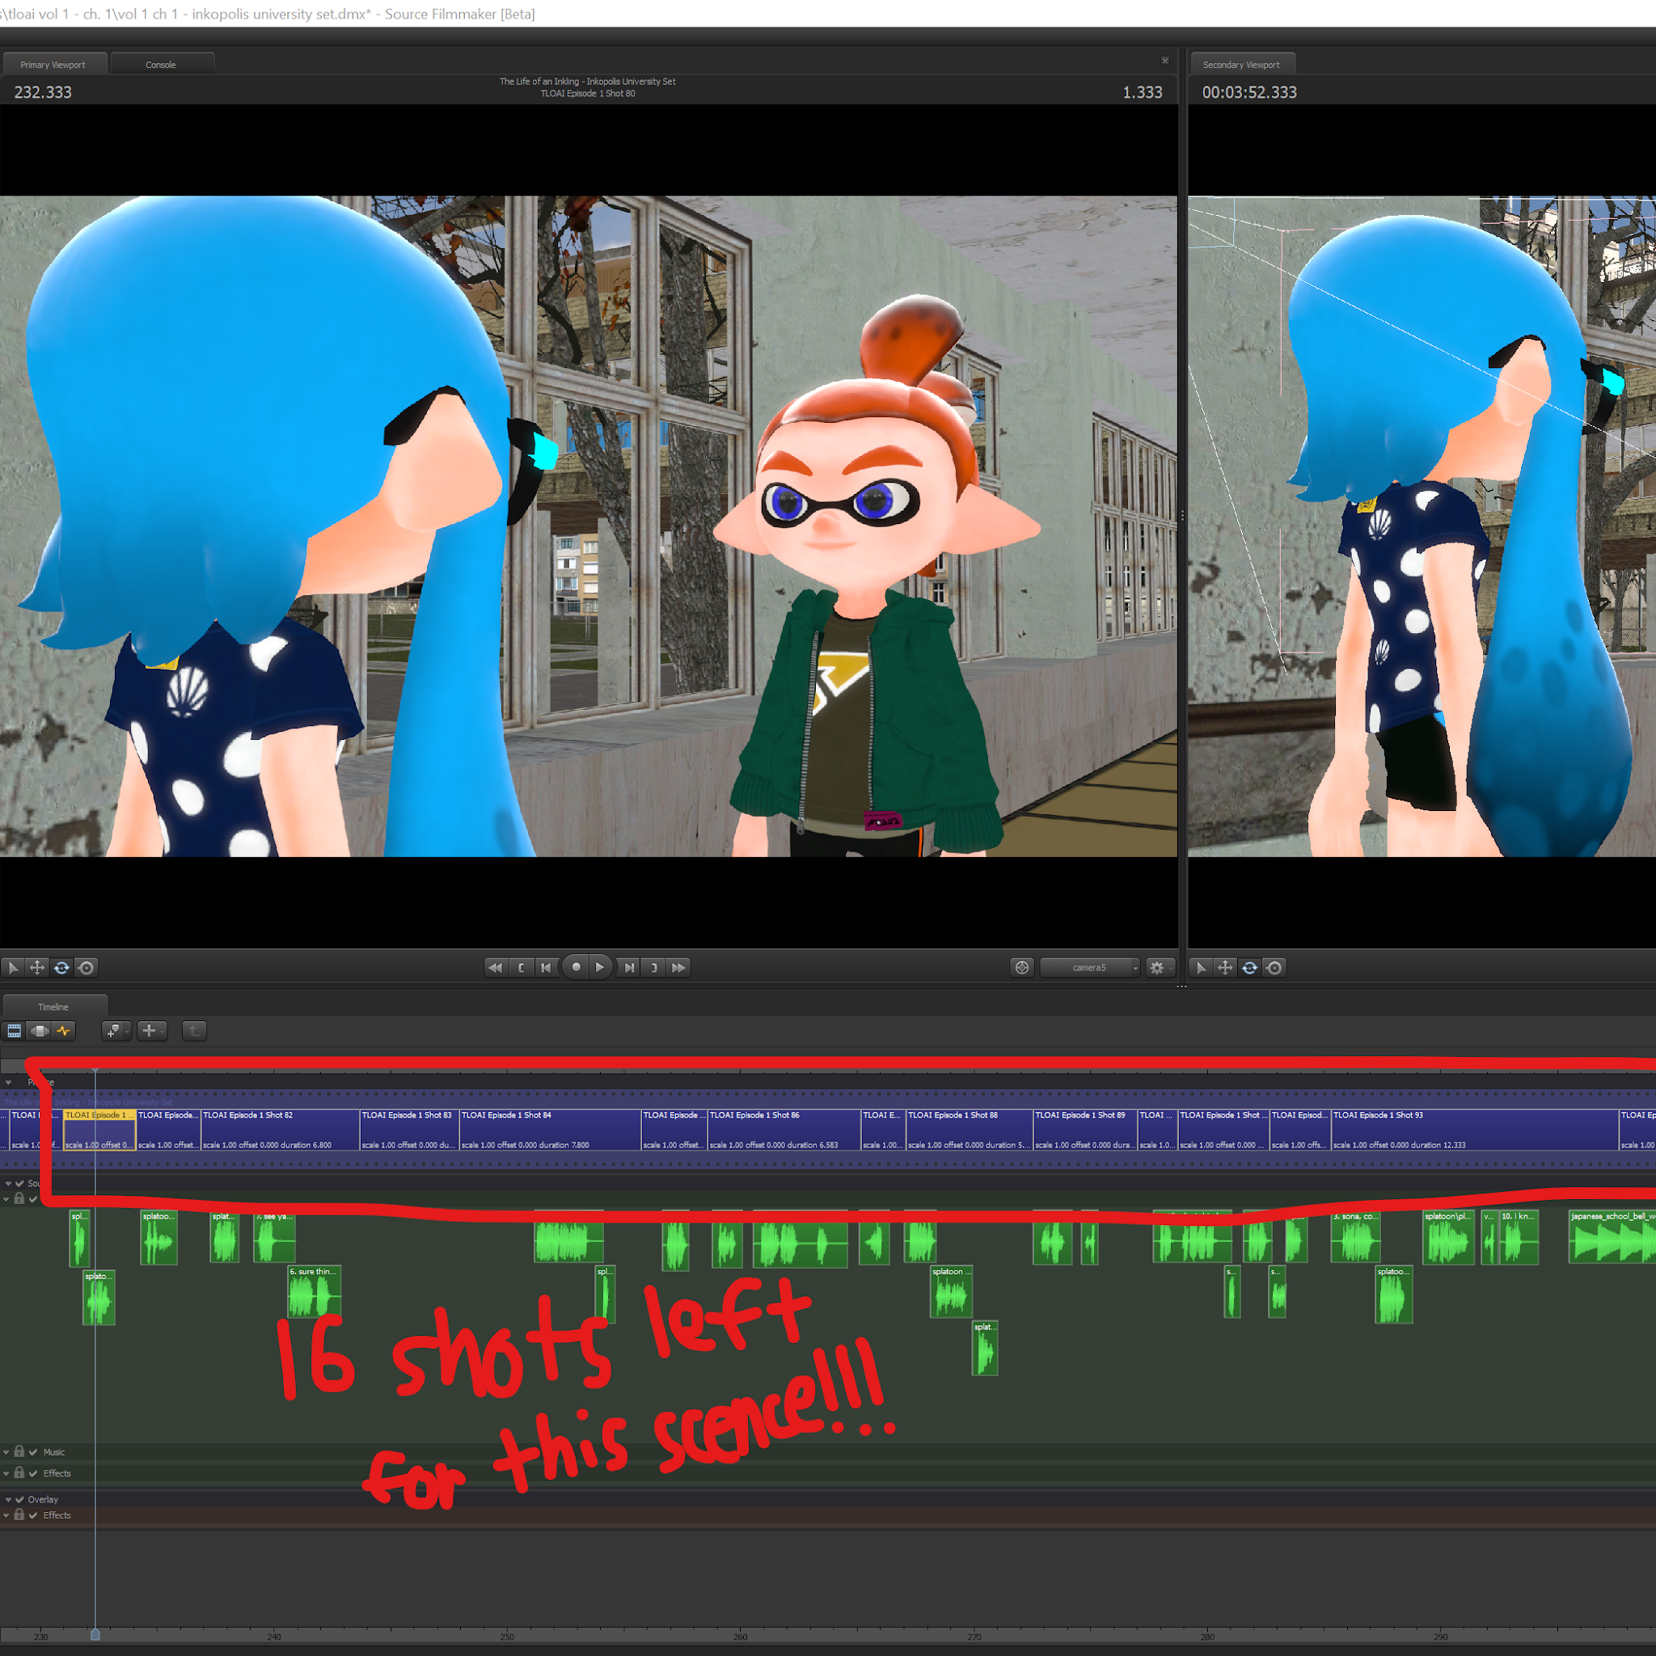
Task: Switch timeline to Motion Editor mode
Action: (40, 1030)
